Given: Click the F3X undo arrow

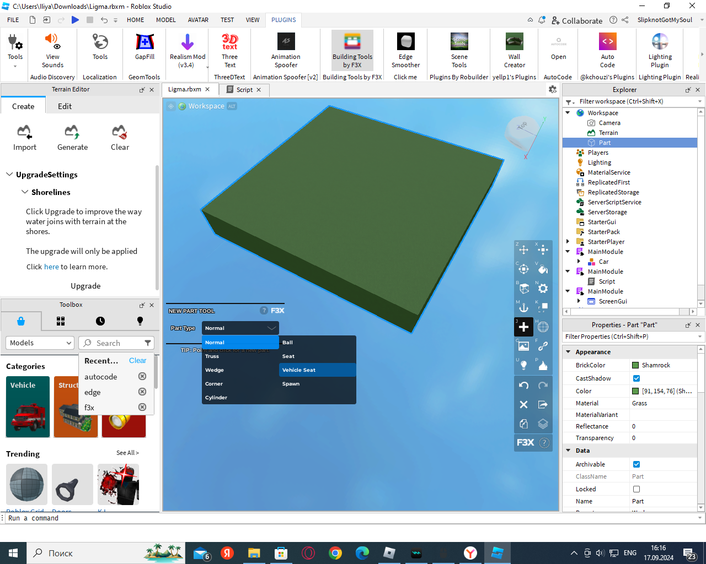Looking at the screenshot, I should 523,385.
